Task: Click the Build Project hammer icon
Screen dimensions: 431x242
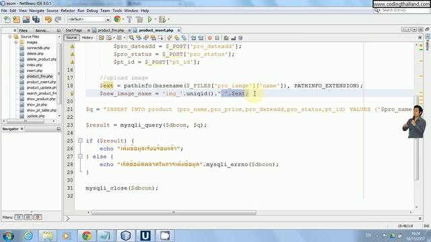Action: click(129, 19)
